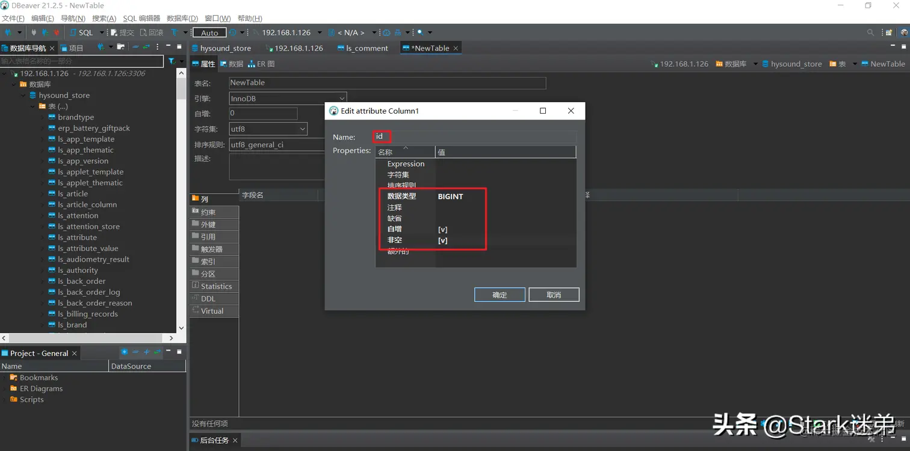The image size is (910, 451).
Task: Toggle the 自增 [v] checkbox value in dialog
Action: click(442, 230)
